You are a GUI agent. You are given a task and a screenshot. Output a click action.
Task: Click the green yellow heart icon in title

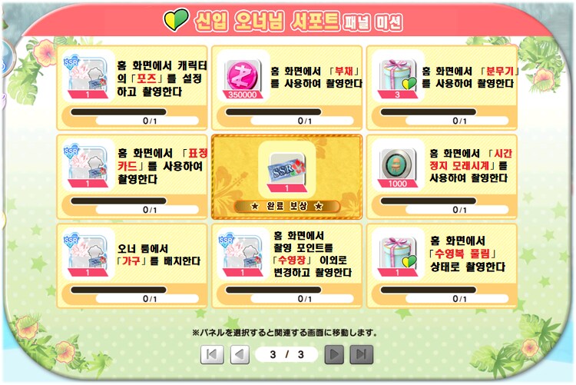pyautogui.click(x=176, y=20)
